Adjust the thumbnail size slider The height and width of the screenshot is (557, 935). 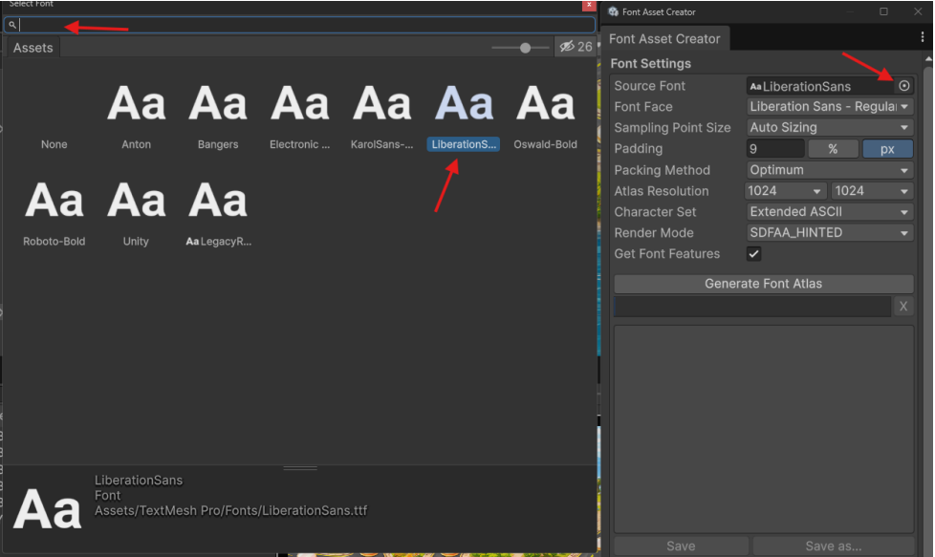[525, 48]
